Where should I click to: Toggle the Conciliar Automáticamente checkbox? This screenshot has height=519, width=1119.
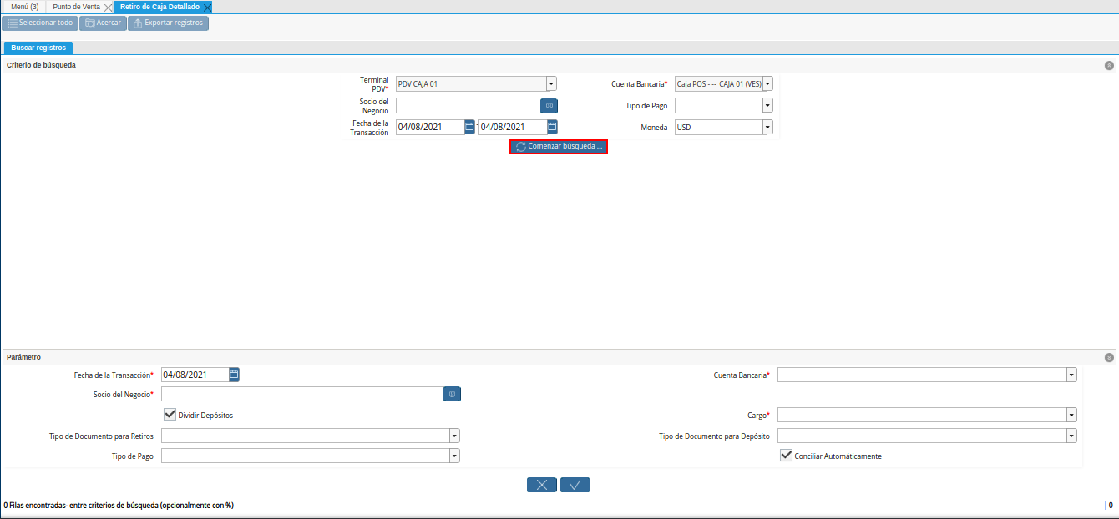785,456
